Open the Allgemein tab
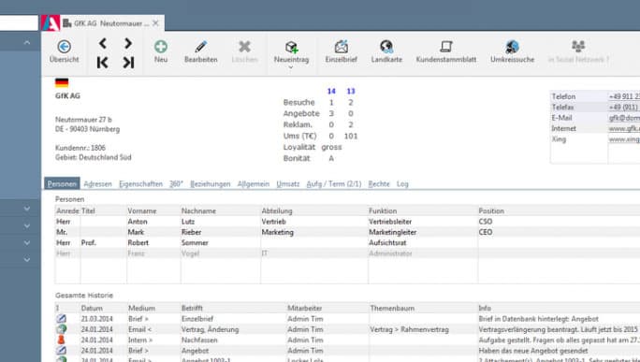The width and height of the screenshot is (640, 362). [254, 184]
